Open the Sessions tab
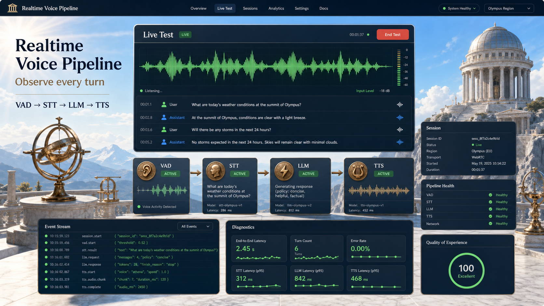544x306 pixels. click(250, 8)
